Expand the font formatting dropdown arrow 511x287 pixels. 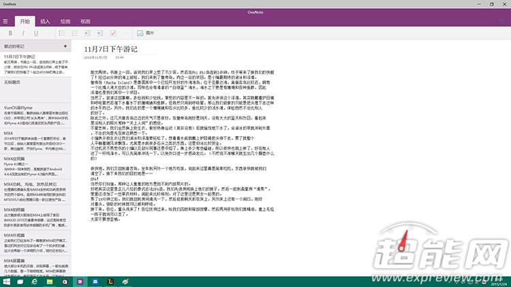48,33
